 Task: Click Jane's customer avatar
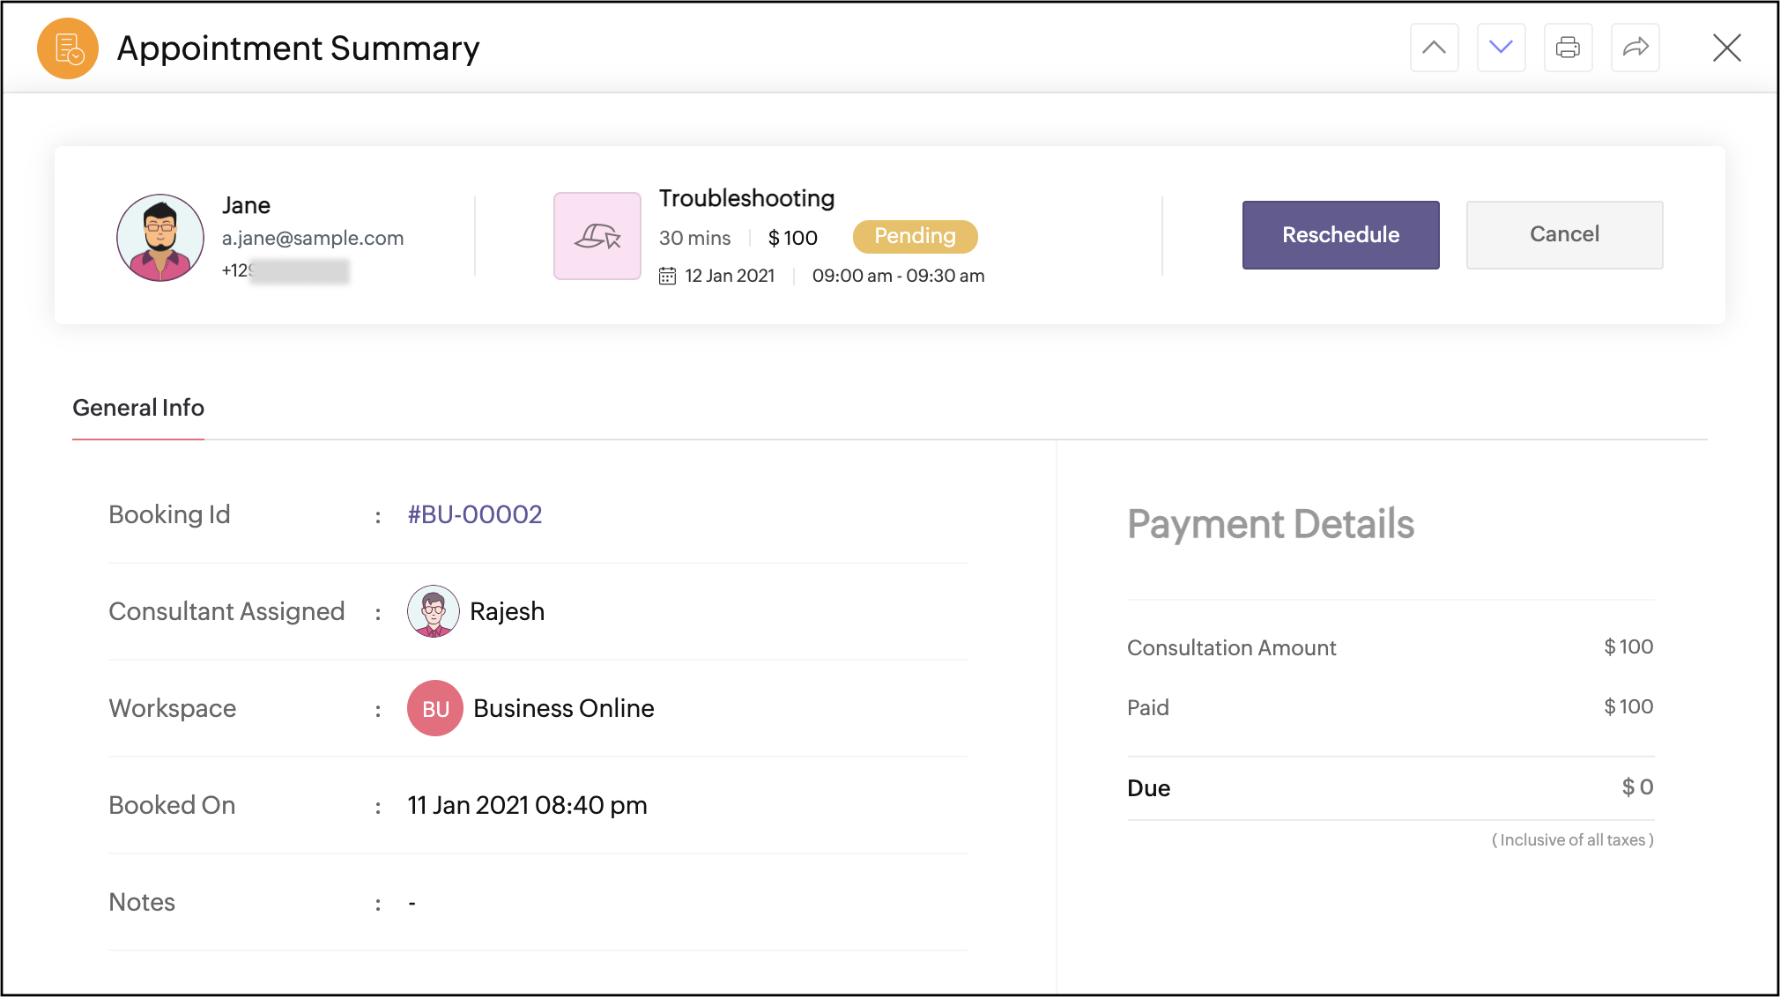point(160,238)
